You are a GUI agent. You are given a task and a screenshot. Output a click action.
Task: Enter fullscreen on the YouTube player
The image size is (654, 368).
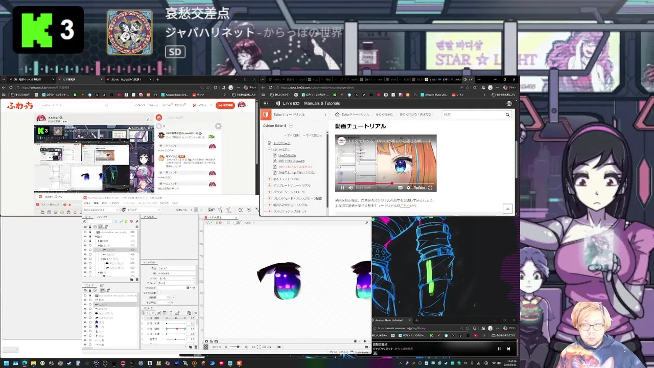pos(430,188)
